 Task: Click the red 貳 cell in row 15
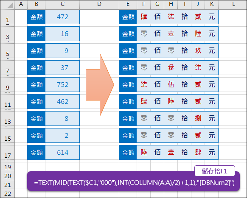pyautogui.click(x=198, y=136)
